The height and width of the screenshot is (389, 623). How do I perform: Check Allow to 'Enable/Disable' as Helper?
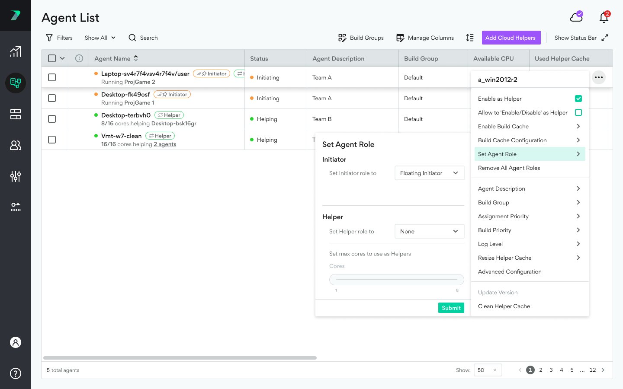(578, 112)
